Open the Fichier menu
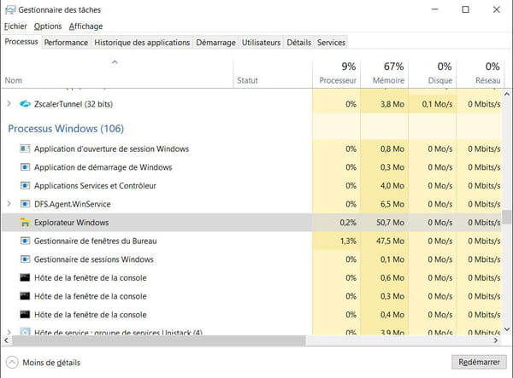 (15, 26)
